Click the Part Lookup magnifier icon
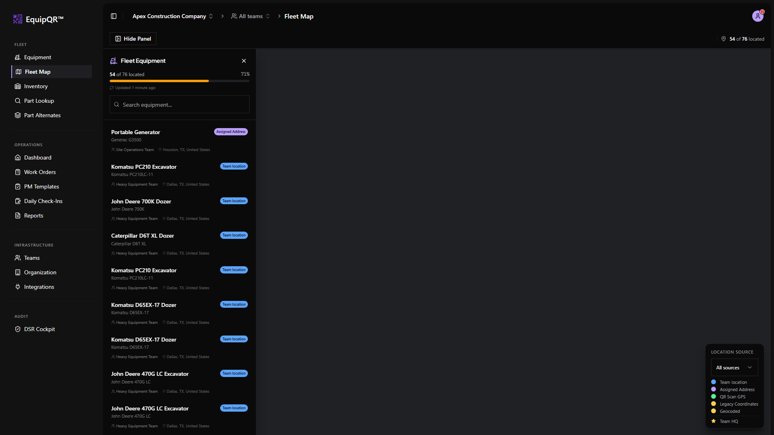The height and width of the screenshot is (435, 774). click(18, 101)
